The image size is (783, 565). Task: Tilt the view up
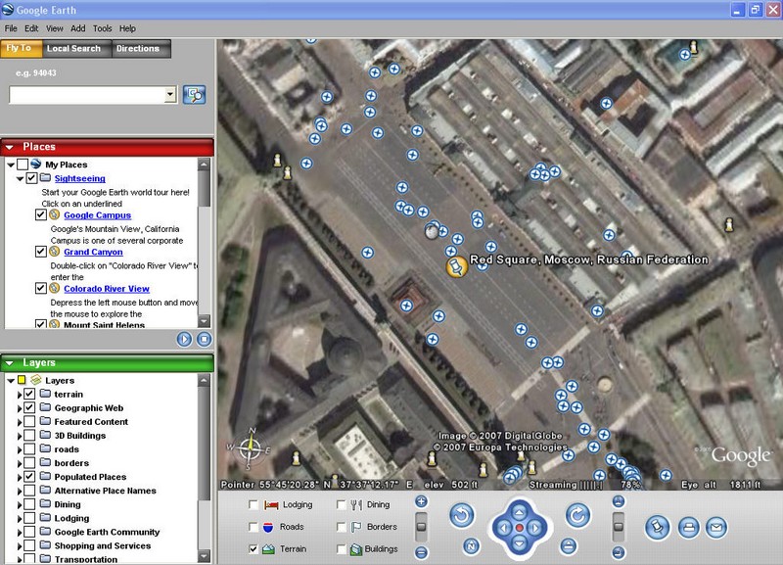619,501
